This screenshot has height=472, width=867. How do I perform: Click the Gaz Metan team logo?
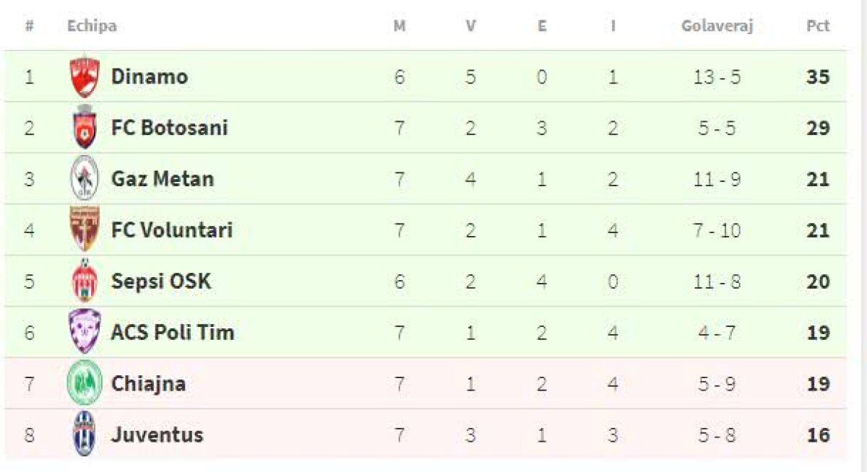85,179
